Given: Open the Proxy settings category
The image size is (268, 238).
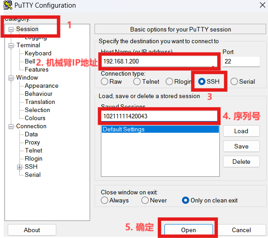Looking at the screenshot, I should click(32, 142).
